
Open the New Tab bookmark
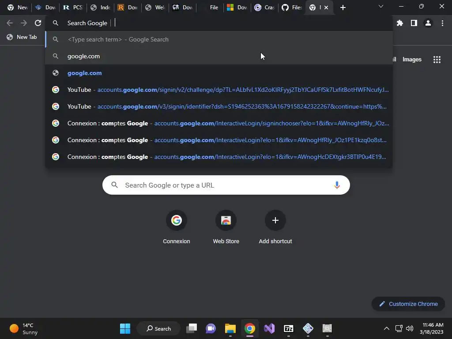pyautogui.click(x=22, y=37)
